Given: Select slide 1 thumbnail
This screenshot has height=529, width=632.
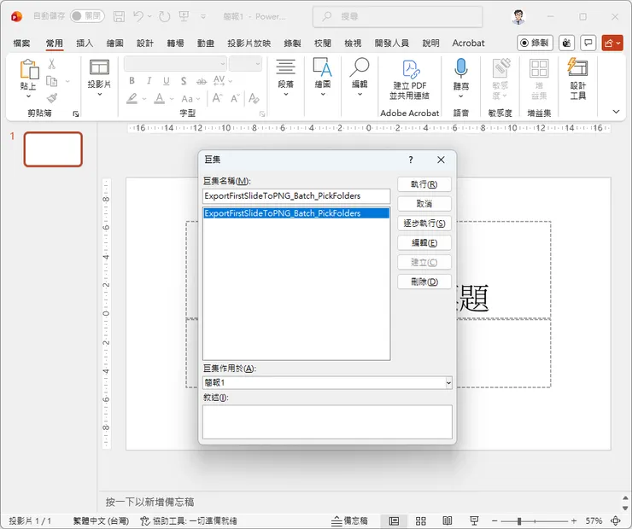Looking at the screenshot, I should click(53, 149).
